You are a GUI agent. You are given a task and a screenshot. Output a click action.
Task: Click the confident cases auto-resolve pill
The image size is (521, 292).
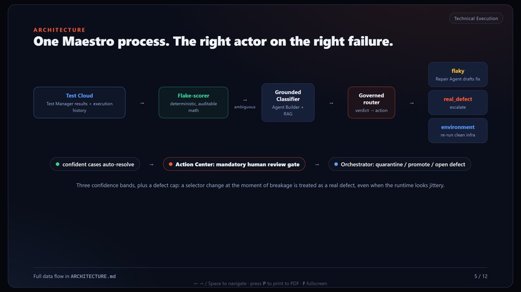(94, 164)
